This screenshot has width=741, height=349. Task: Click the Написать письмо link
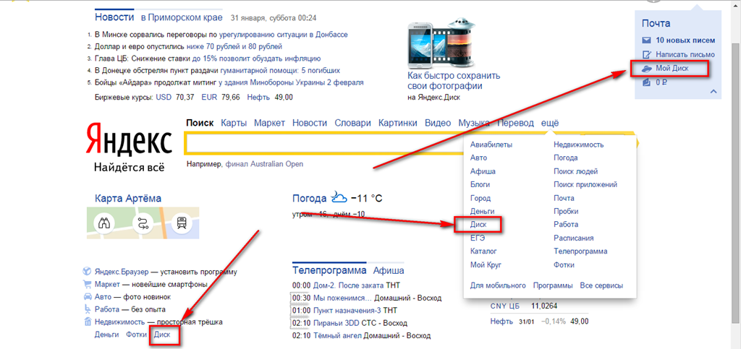pyautogui.click(x=685, y=54)
